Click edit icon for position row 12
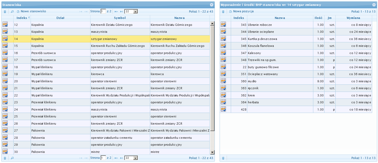Viewport: 378px width, 163px height. (5, 25)
